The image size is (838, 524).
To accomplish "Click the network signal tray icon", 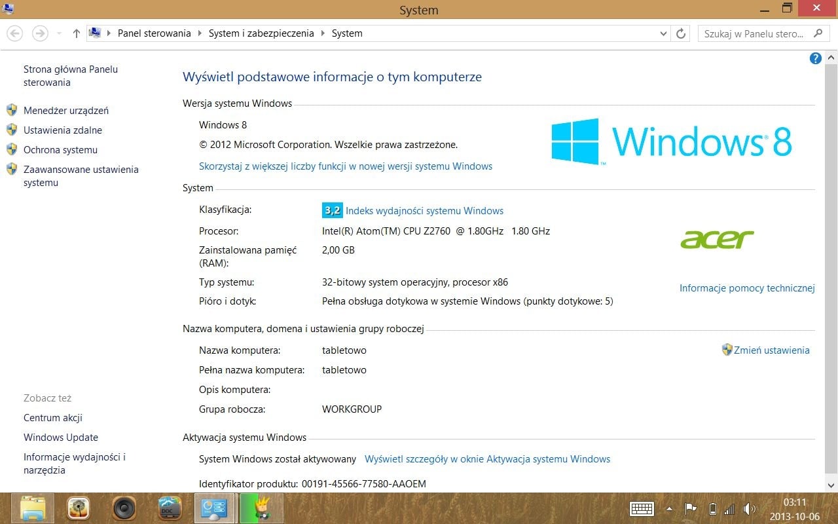I will (x=730, y=509).
